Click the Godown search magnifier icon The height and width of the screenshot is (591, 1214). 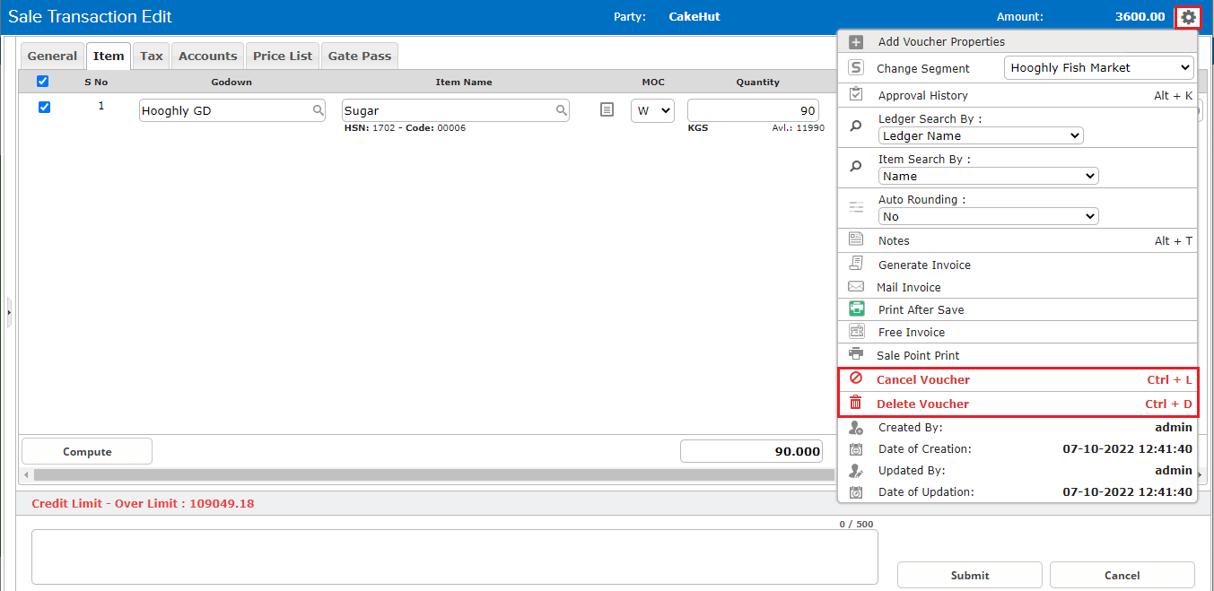pyautogui.click(x=318, y=110)
